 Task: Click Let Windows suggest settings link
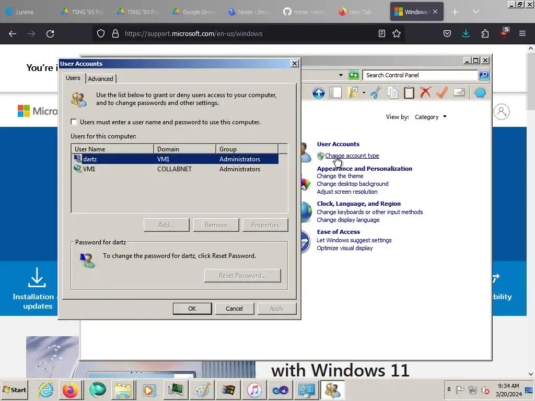354,240
